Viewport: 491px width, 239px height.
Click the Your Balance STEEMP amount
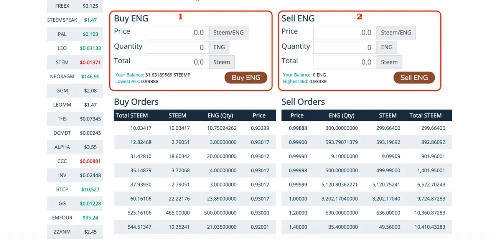[168, 75]
